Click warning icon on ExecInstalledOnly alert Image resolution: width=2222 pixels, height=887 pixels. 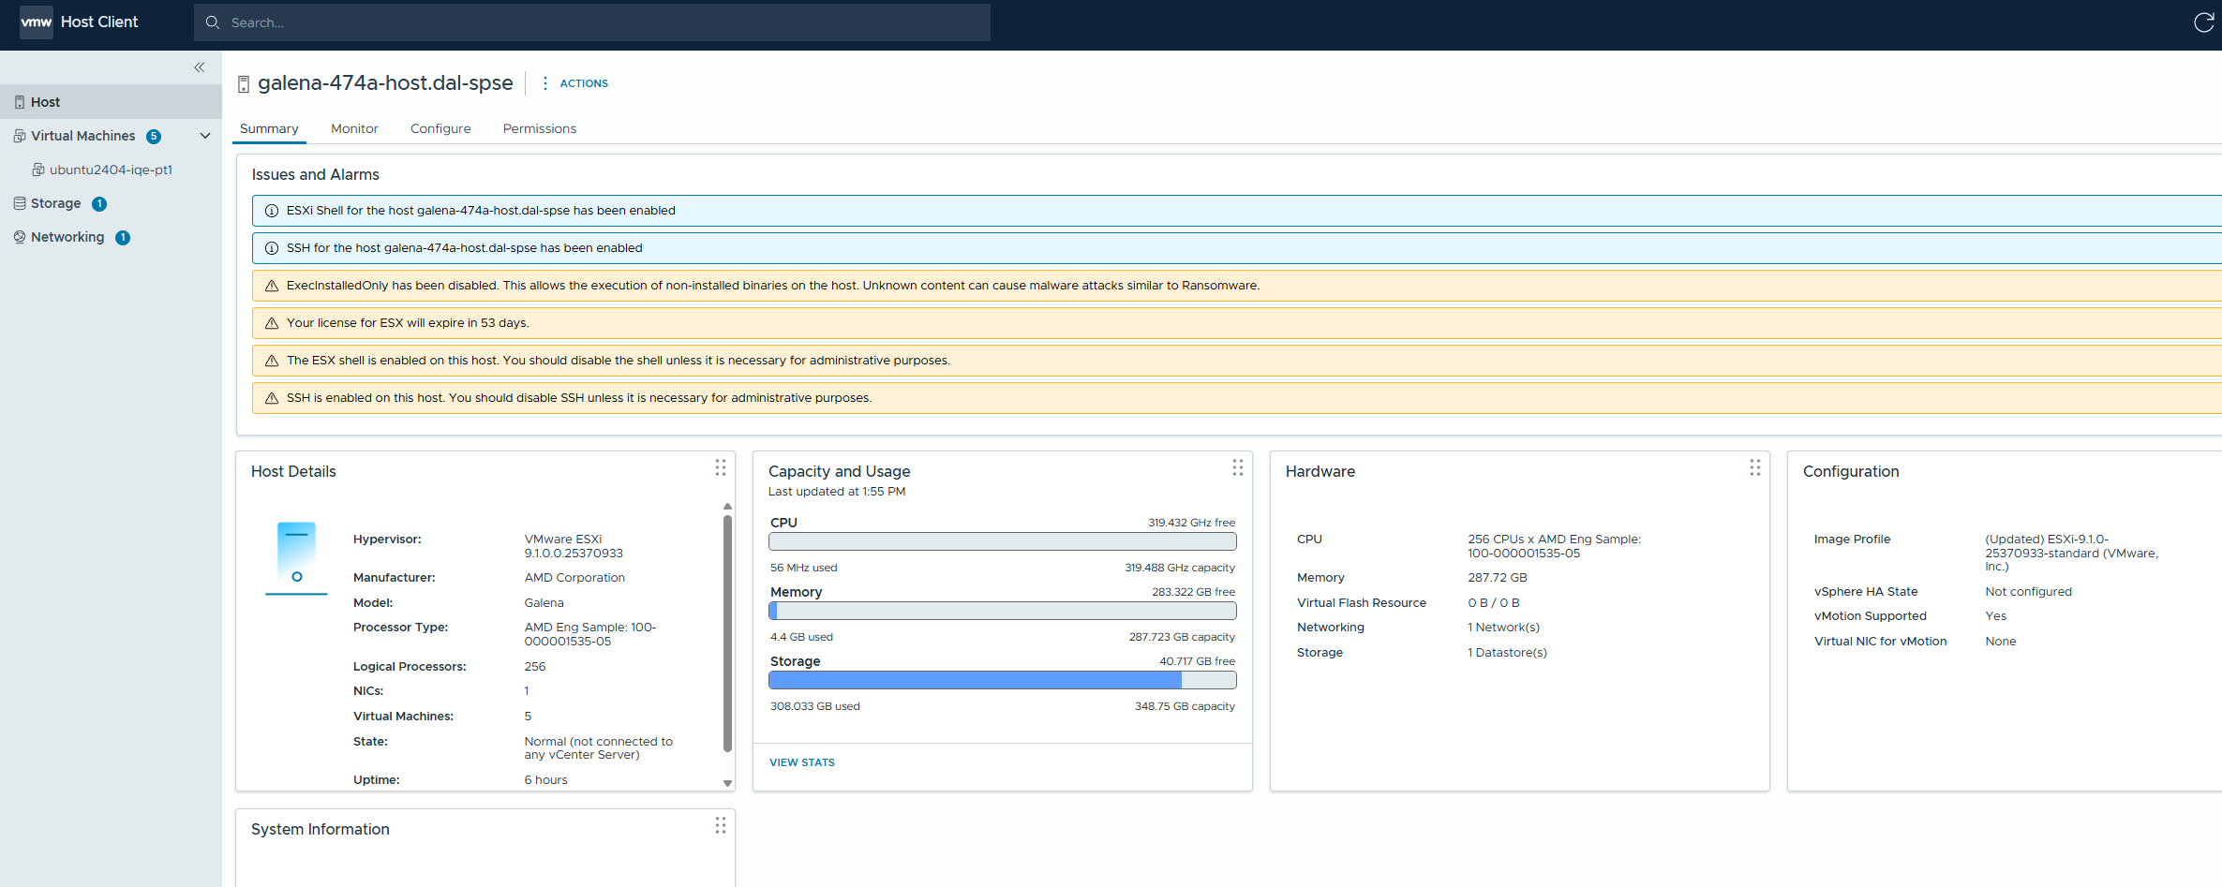pyautogui.click(x=272, y=286)
